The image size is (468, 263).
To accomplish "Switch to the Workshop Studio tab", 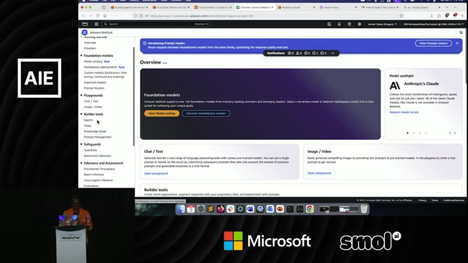I will coord(296,7).
